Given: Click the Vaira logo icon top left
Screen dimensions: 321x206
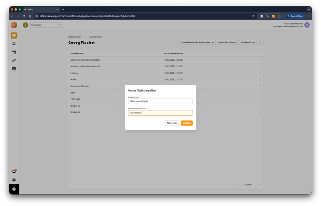Looking at the screenshot, I should [14, 25].
